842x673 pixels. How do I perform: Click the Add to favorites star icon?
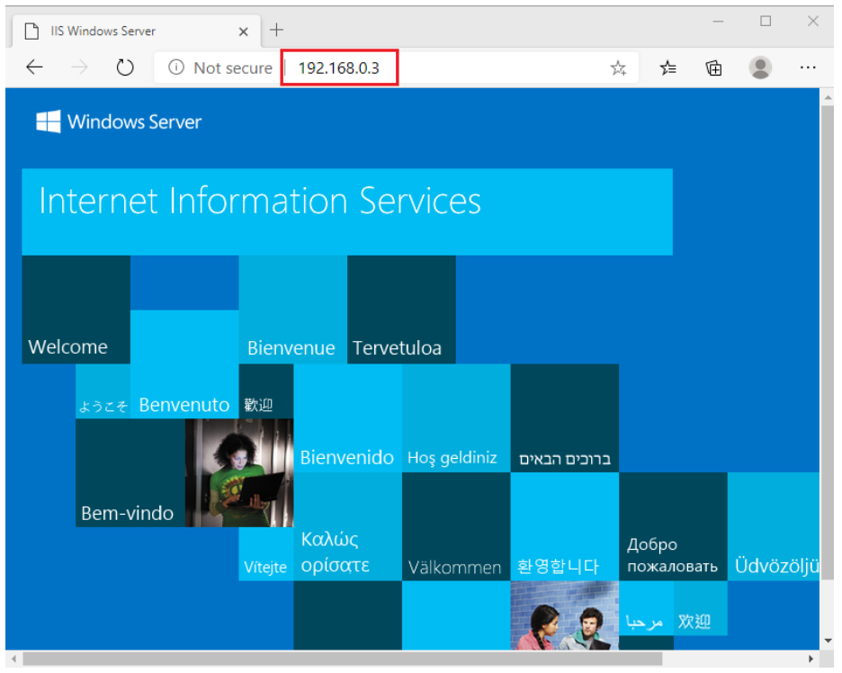618,67
